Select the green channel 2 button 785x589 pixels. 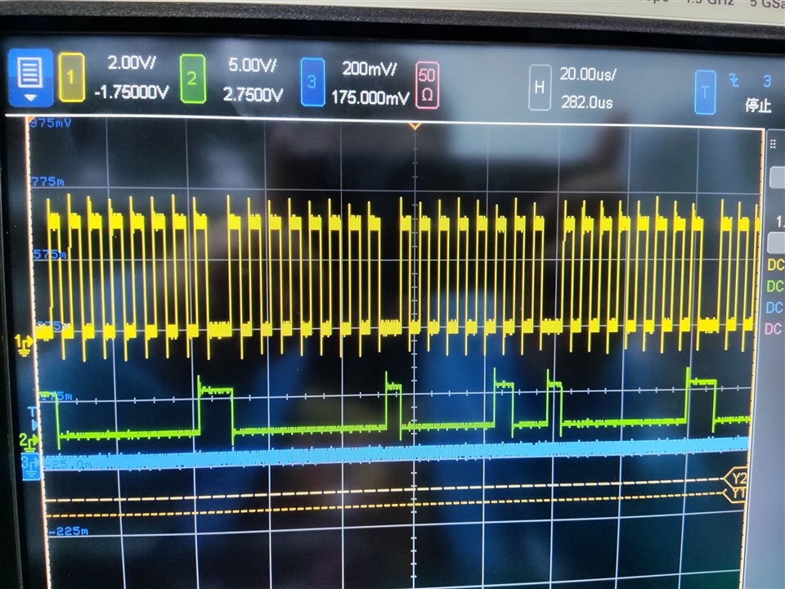pos(192,79)
